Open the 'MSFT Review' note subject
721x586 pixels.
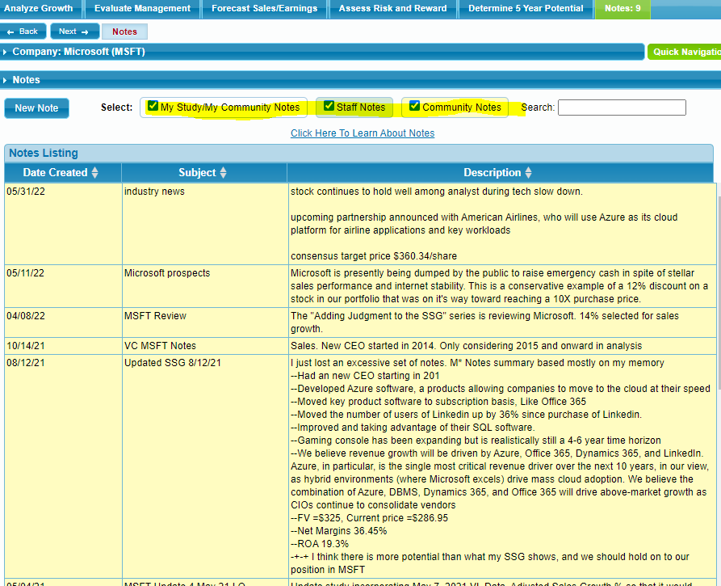(x=155, y=316)
